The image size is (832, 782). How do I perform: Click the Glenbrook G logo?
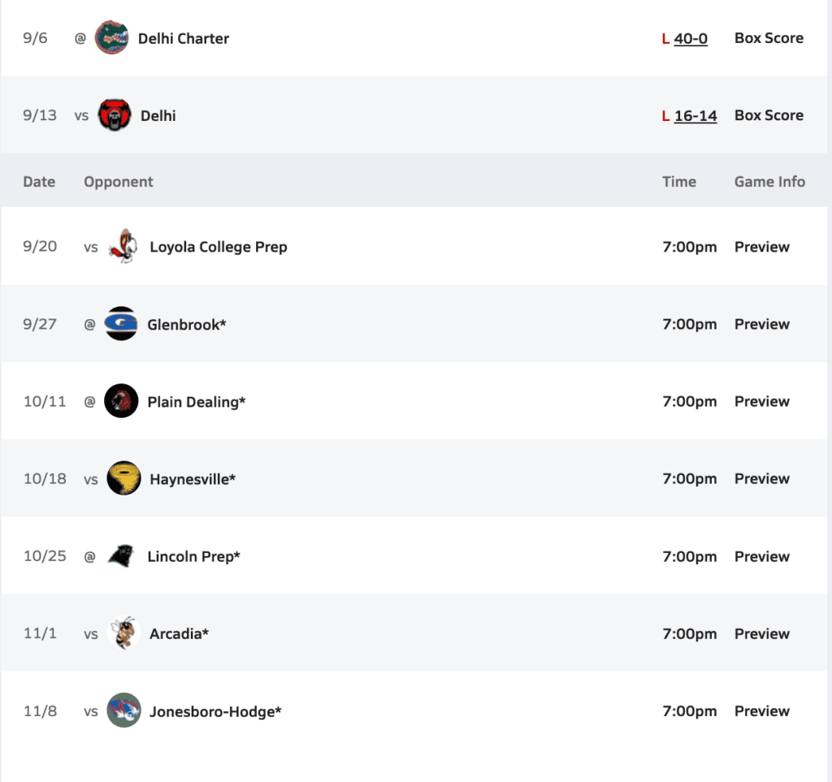(121, 324)
